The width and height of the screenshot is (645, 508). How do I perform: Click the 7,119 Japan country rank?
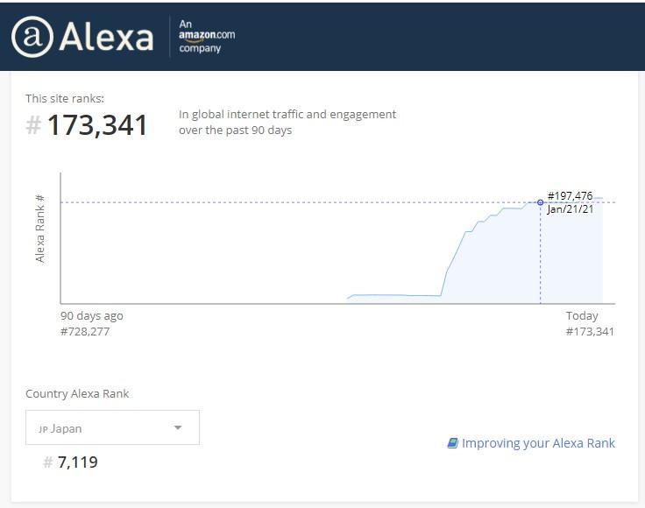point(78,462)
